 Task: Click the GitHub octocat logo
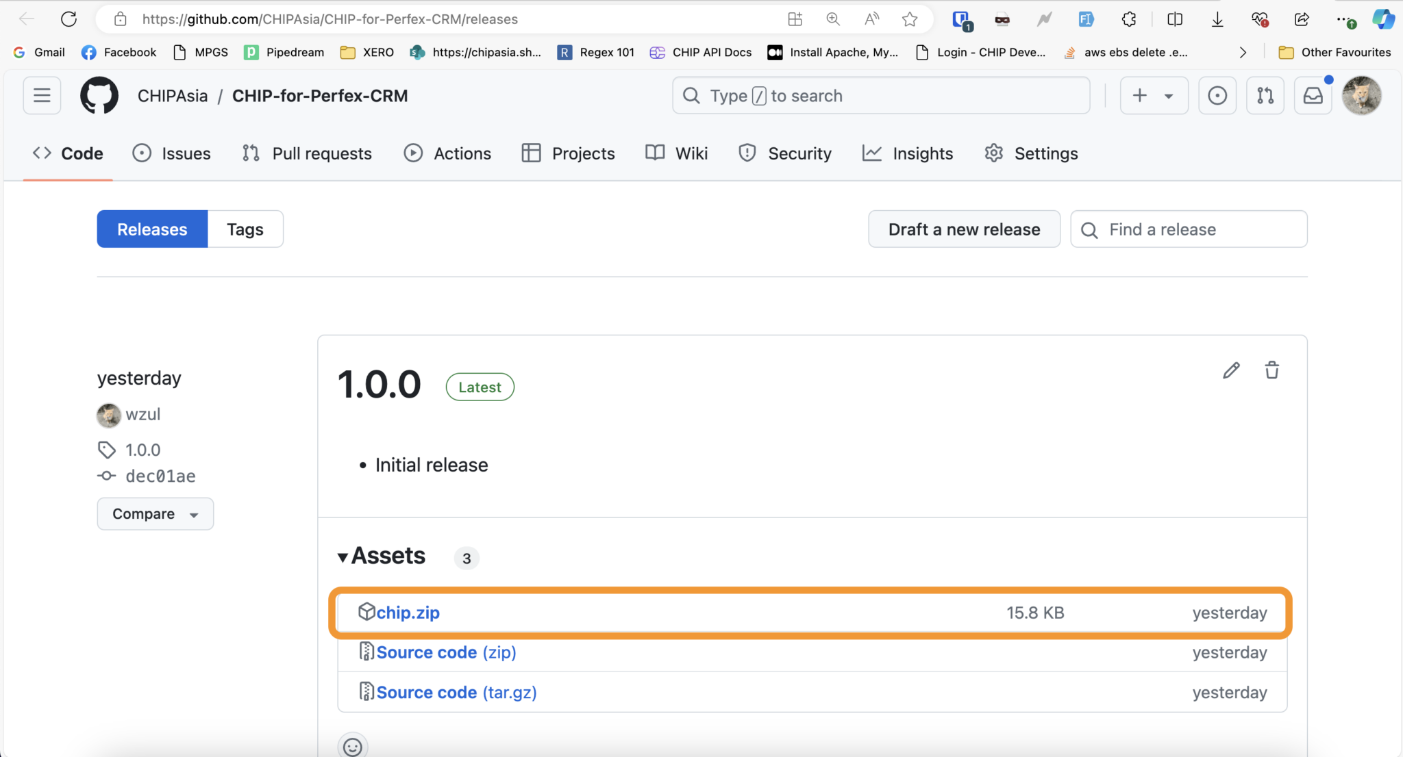click(99, 95)
